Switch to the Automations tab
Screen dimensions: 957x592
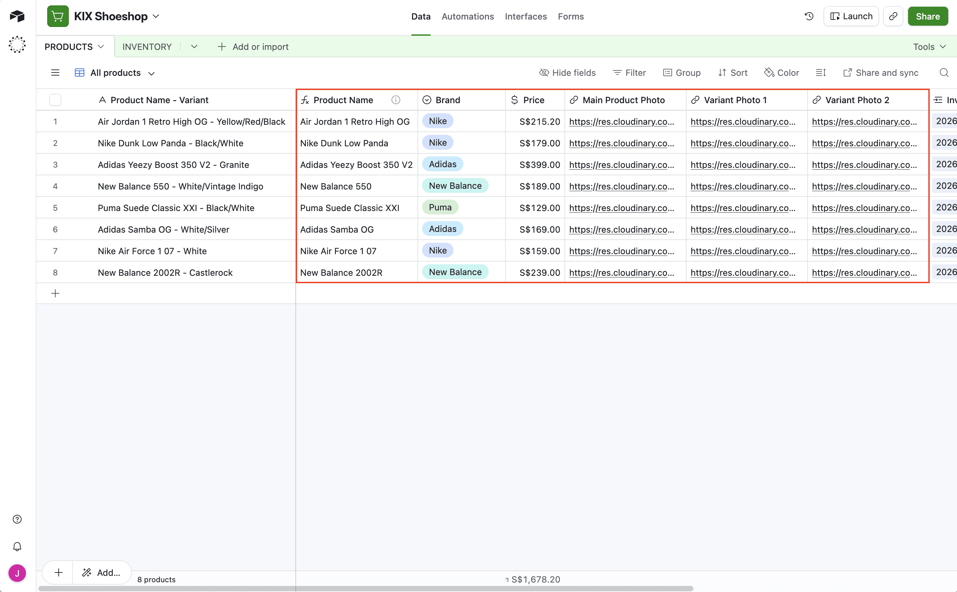(467, 16)
